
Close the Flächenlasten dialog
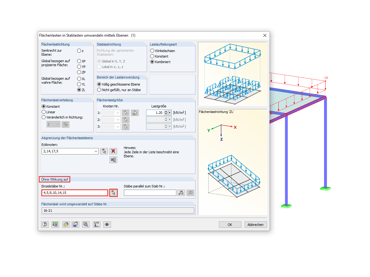pyautogui.click(x=265, y=35)
